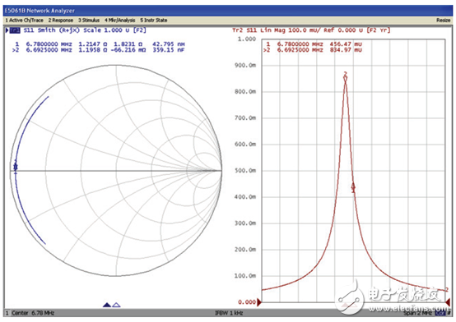Open the 2 Response menu
Screen dimensions: 456x322
point(61,20)
